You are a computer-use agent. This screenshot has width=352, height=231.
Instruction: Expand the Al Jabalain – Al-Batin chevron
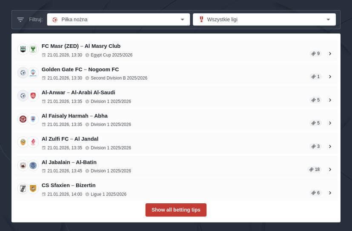[330, 169]
